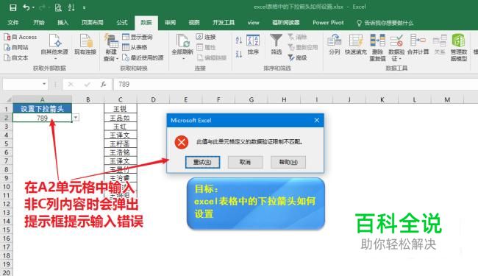This screenshot has height=276, width=478.
Task: Click Remove Duplicates (删除重复值) icon
Action: (378, 47)
